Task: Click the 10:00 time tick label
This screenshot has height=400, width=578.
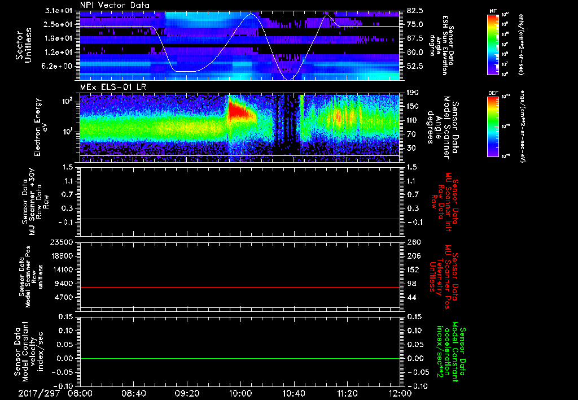Action: 240,393
